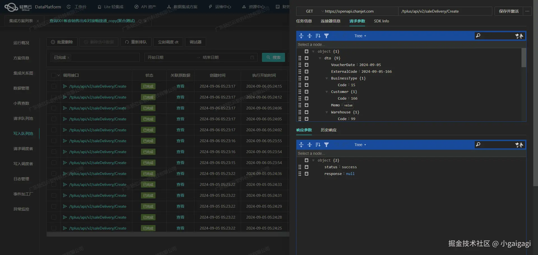The image size is (538, 255).
Task: Open the date range calendar picker
Action: [x=252, y=57]
